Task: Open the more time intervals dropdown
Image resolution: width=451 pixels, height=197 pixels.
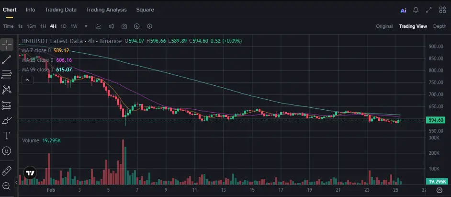Action: (x=86, y=26)
